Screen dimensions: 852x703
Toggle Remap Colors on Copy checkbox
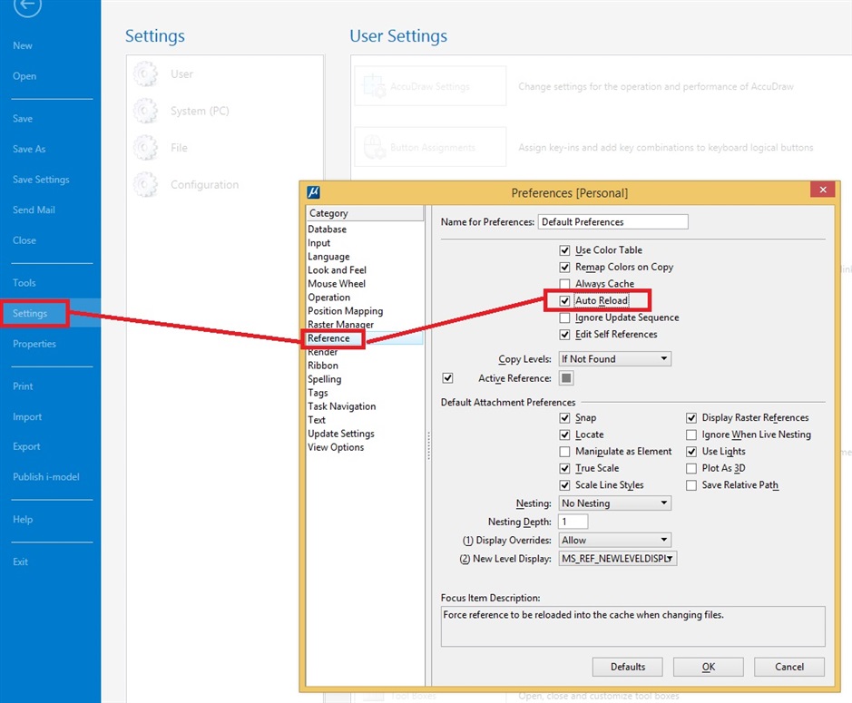(x=564, y=268)
